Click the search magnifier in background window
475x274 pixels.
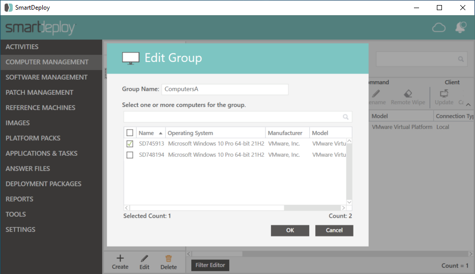[461, 59]
